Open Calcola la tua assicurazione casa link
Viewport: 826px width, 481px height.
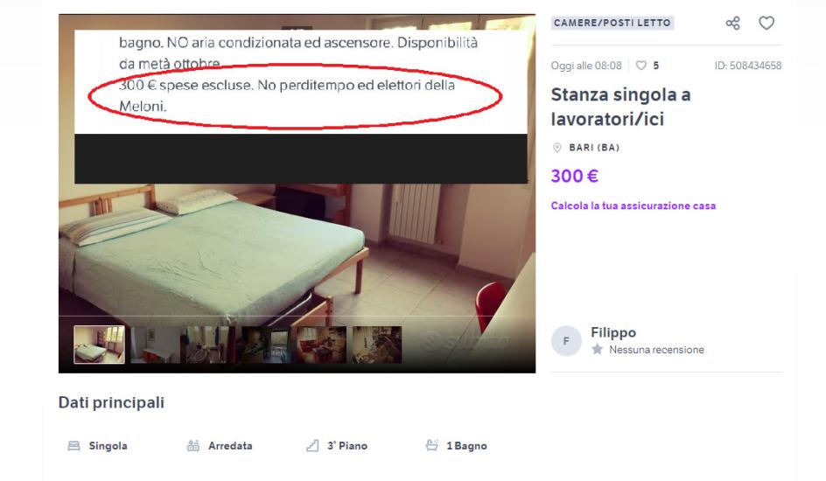pos(633,206)
